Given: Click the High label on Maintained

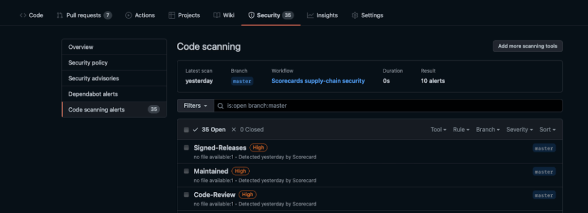Looking at the screenshot, I should (241, 171).
